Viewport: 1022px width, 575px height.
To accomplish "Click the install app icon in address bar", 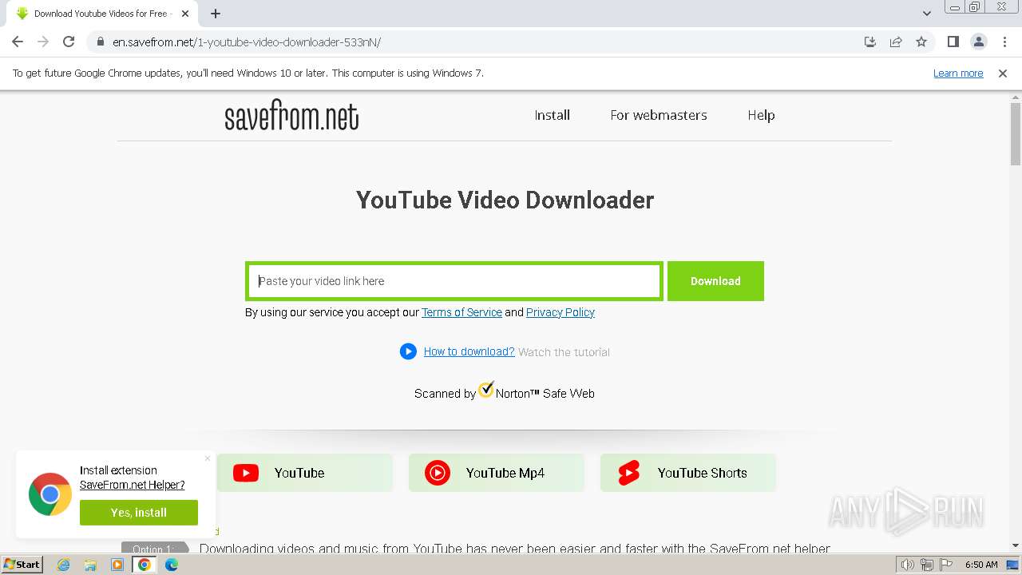I will [x=870, y=42].
